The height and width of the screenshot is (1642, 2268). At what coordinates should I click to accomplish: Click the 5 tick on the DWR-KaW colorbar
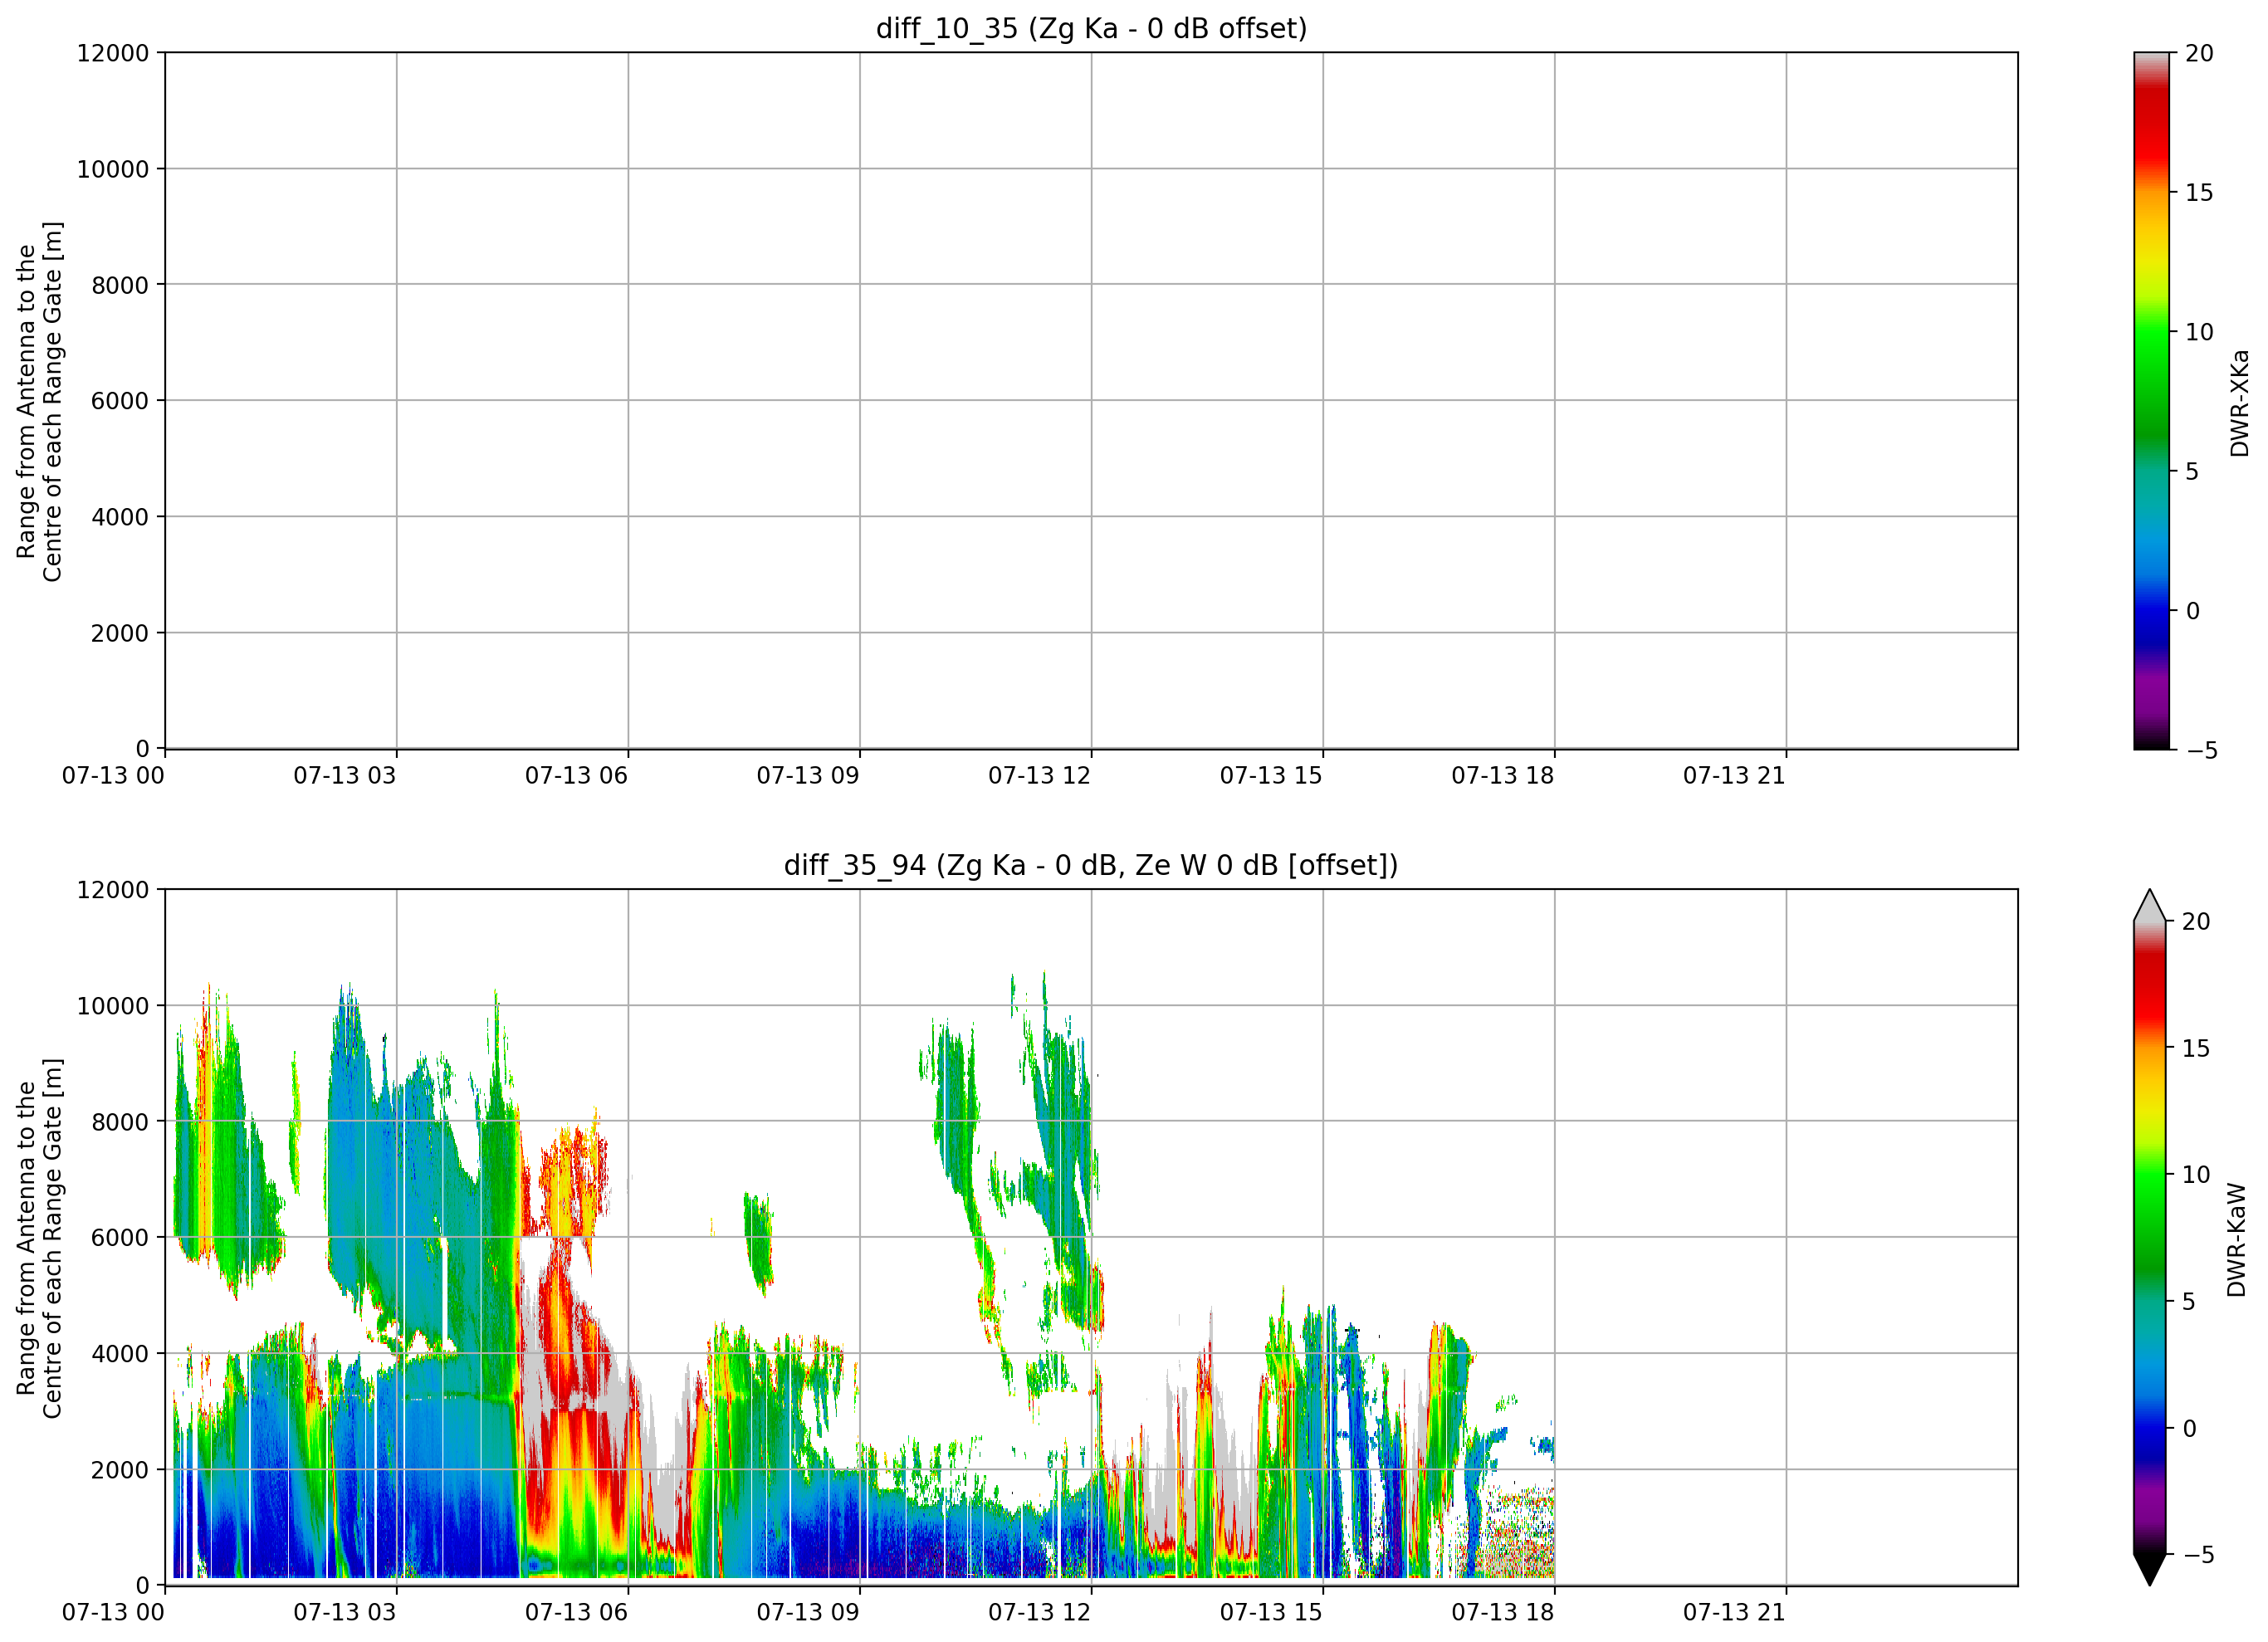click(x=2190, y=1302)
